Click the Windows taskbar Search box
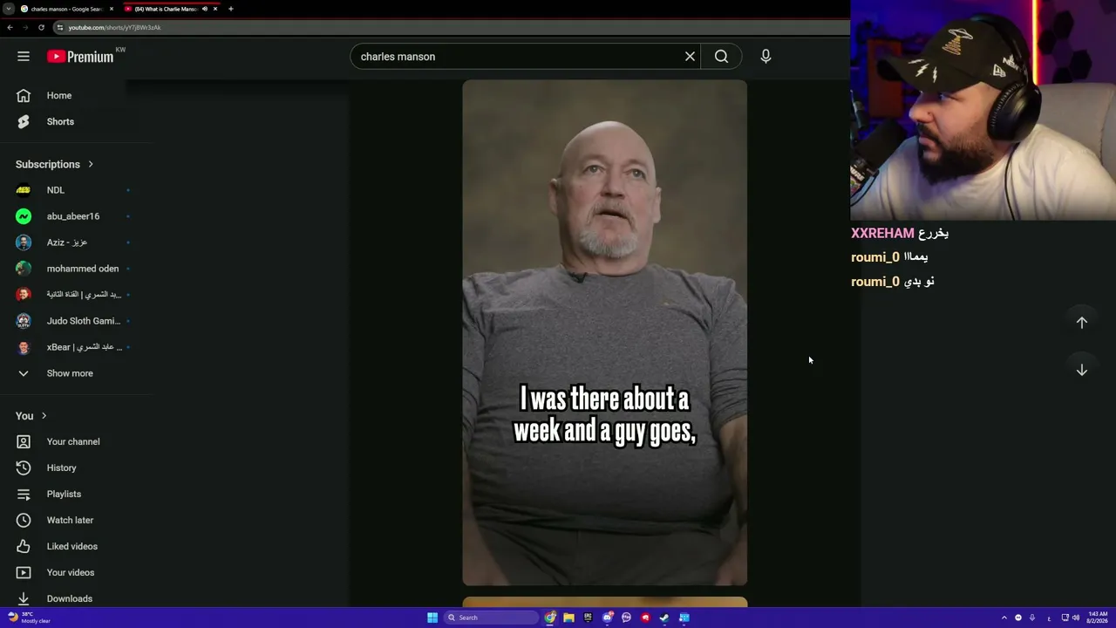 click(492, 618)
